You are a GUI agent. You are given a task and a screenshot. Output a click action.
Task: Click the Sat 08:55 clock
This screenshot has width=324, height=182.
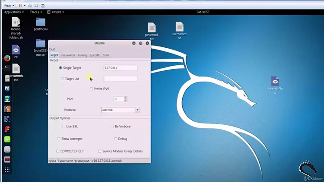[x=203, y=12]
